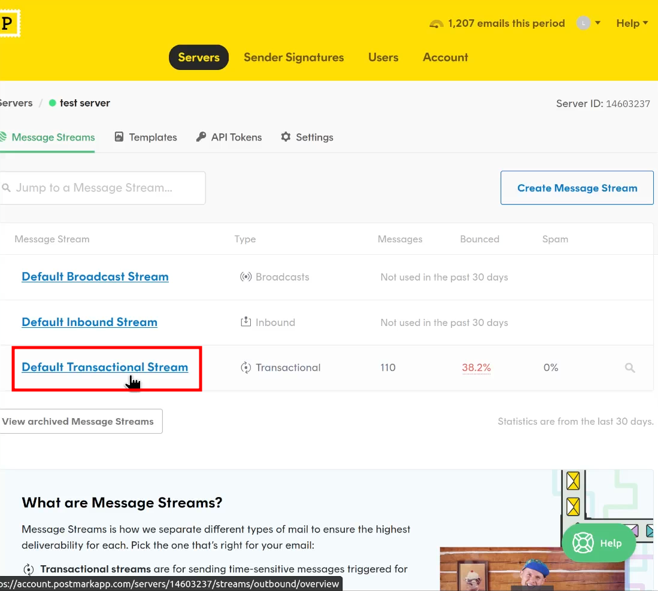658x591 pixels.
Task: Click the 1,207 emails this period text
Action: [507, 23]
